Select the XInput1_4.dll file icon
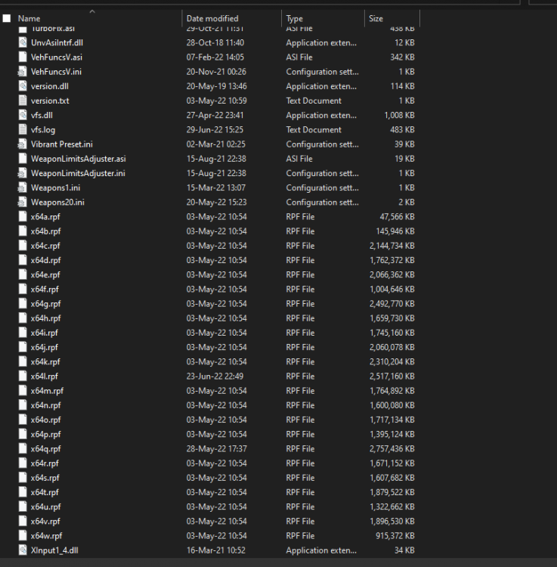 [x=23, y=550]
